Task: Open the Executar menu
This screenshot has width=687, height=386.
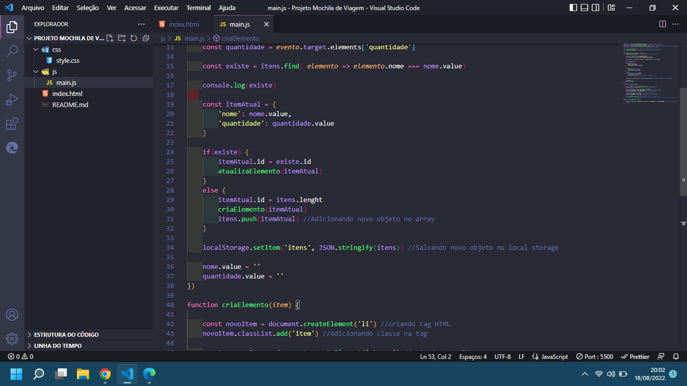Action: pyautogui.click(x=166, y=8)
